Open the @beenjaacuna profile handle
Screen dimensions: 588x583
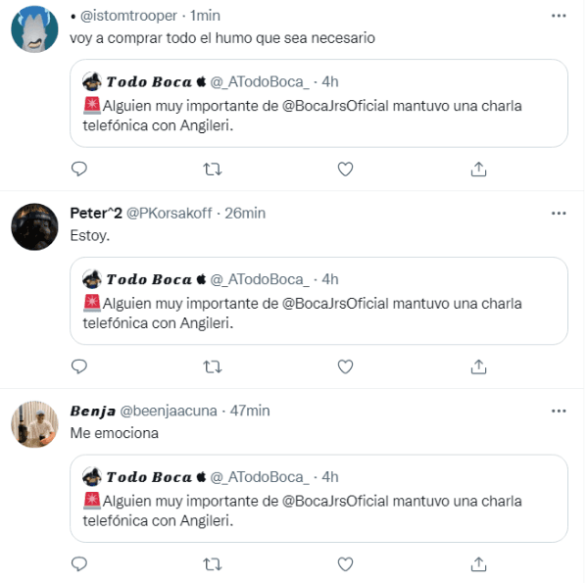tap(168, 411)
